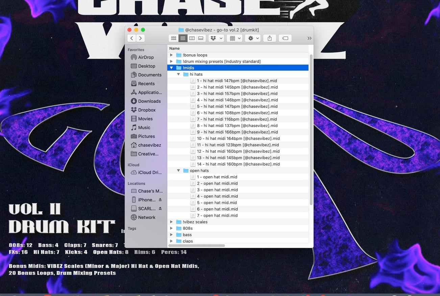Click the Tags heading in sidebar
Viewport: 440px width, 296px height.
coord(132,229)
